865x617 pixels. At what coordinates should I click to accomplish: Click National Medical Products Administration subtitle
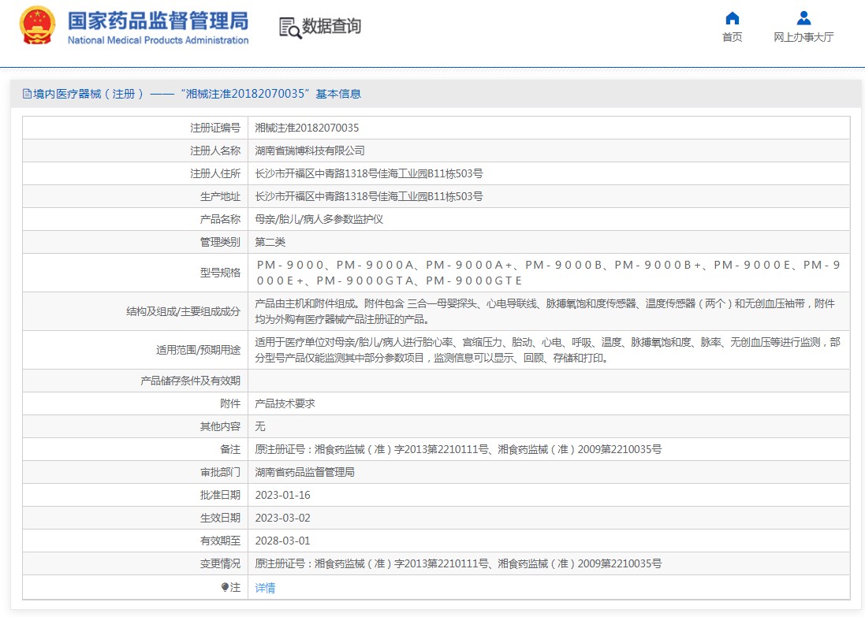pyautogui.click(x=158, y=40)
